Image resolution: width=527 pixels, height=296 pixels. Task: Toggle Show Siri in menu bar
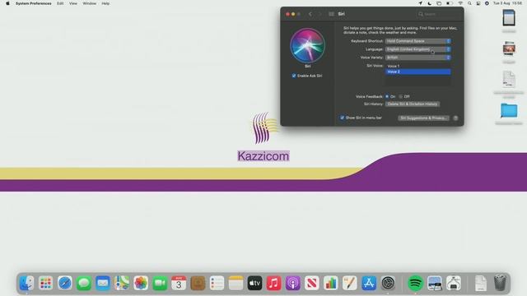(343, 118)
